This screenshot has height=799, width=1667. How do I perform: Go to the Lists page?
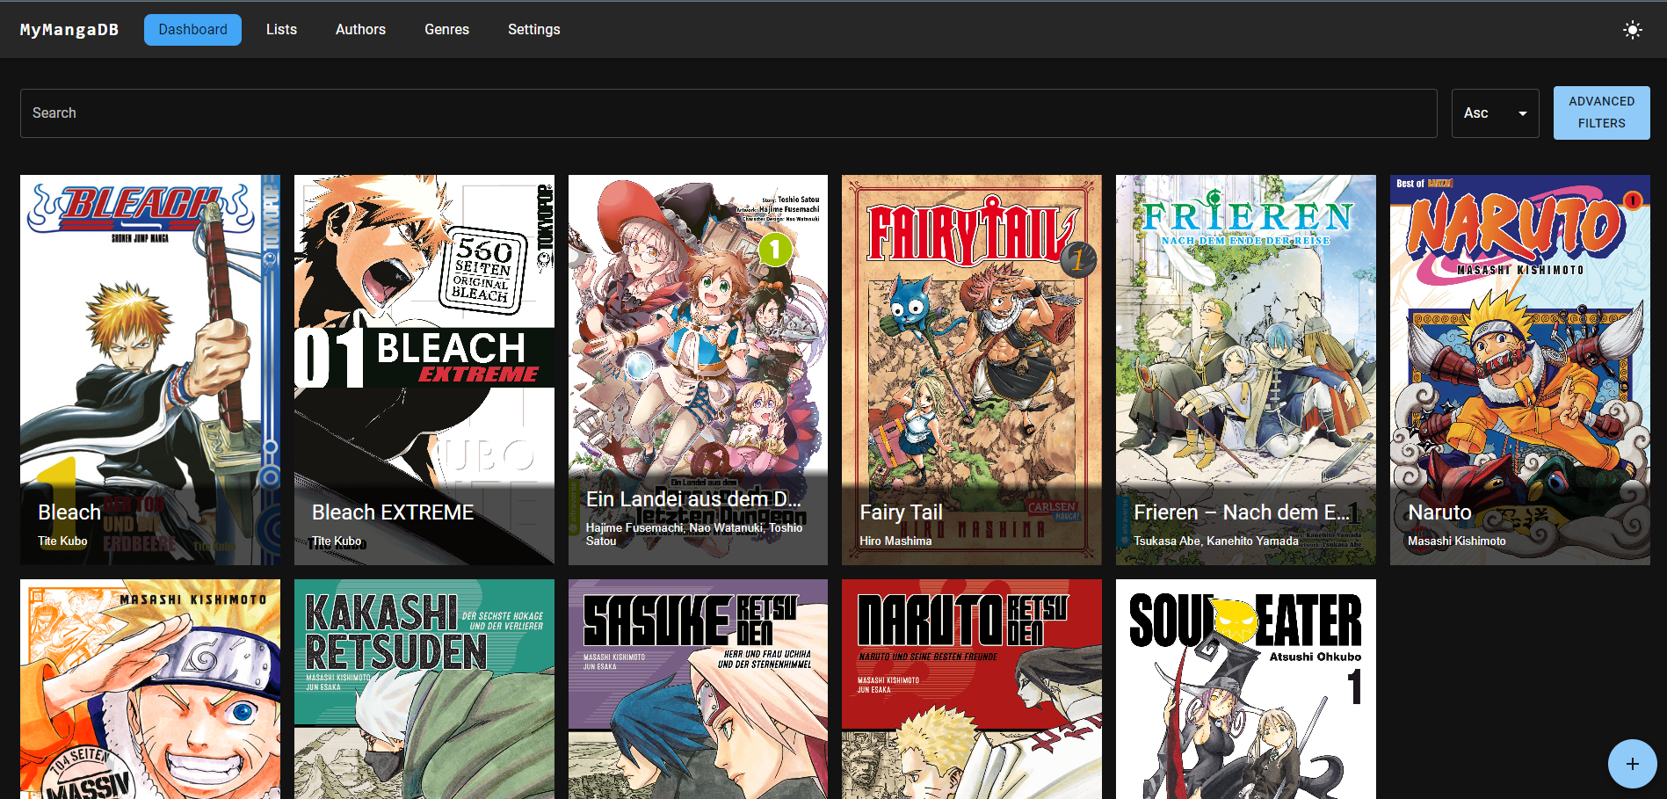(x=281, y=30)
